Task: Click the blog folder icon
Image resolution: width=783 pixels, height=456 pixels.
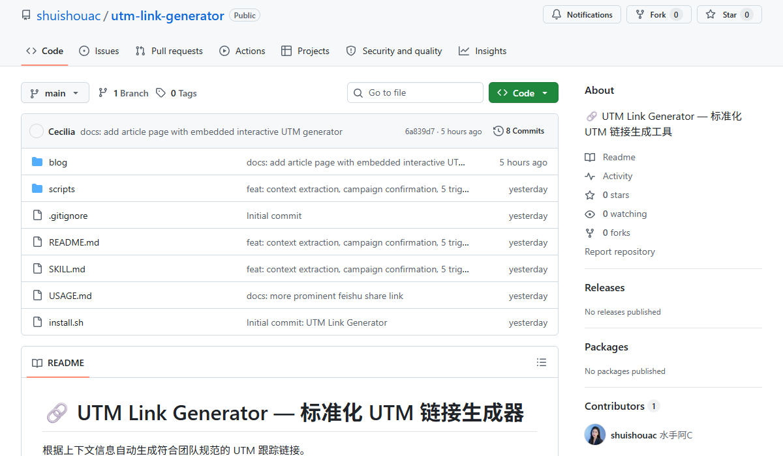Action: 37,162
